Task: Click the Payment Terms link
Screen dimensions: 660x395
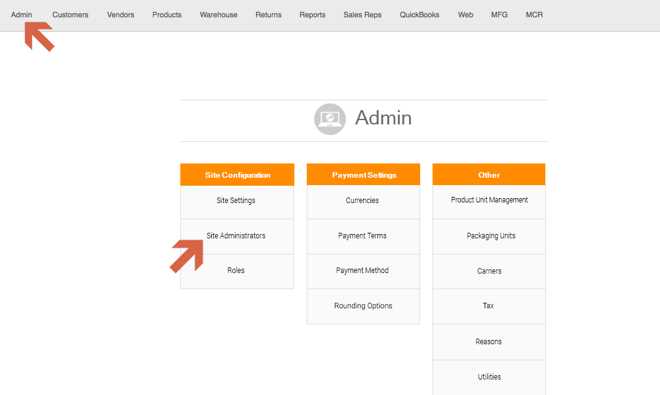Action: click(x=363, y=236)
